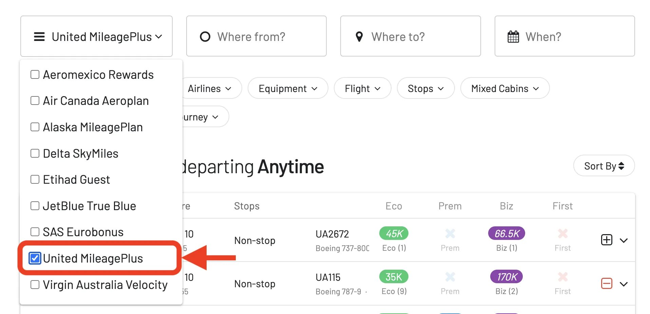Click the Biz (2) label under 170K
650x314 pixels.
[x=506, y=291]
